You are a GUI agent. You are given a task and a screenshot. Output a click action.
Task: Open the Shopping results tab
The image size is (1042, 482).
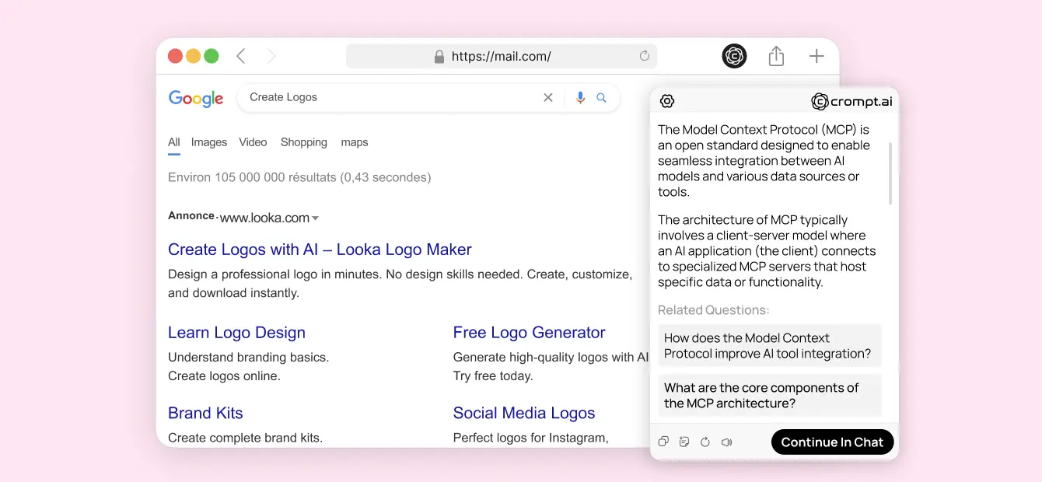[303, 142]
